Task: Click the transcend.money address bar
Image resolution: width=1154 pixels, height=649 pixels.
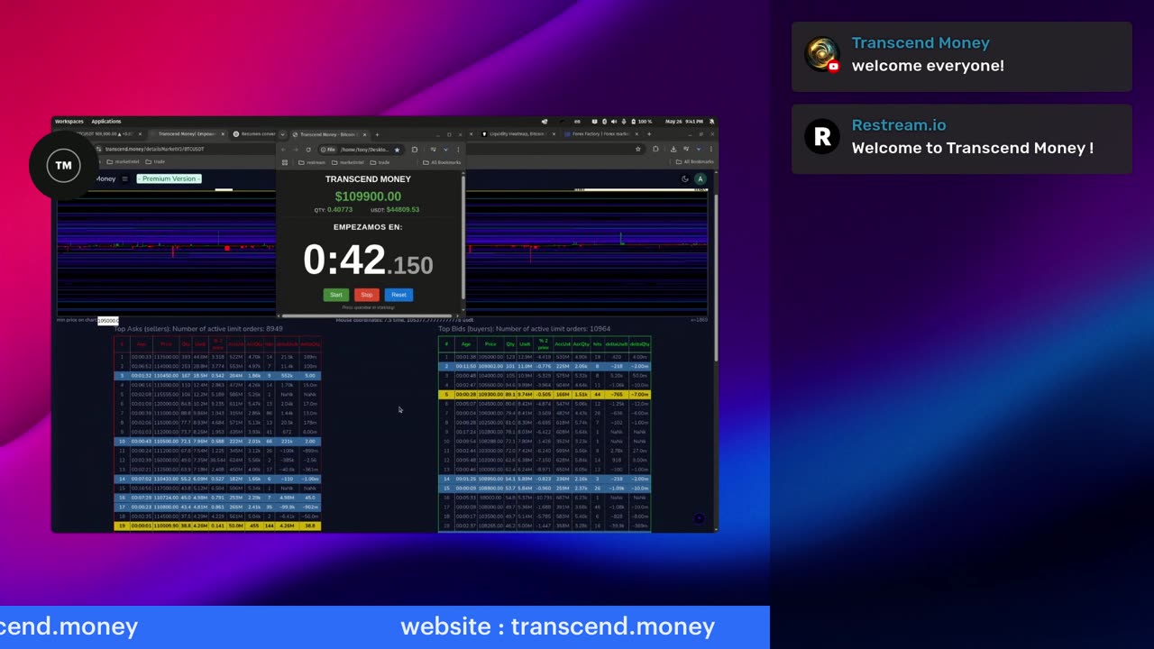Action: point(153,149)
